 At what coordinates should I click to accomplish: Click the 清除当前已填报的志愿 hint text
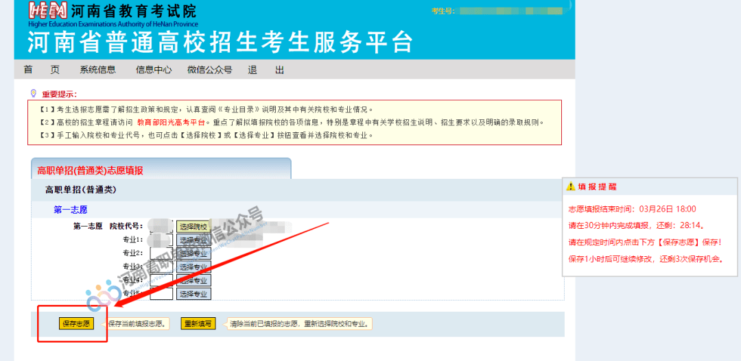(x=298, y=324)
